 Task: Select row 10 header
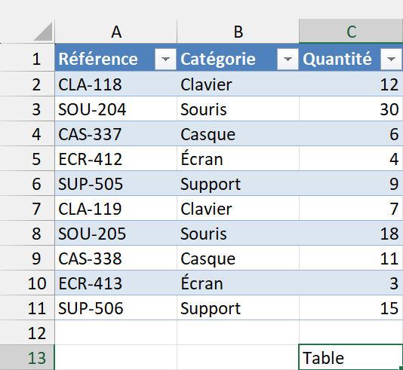(x=27, y=283)
